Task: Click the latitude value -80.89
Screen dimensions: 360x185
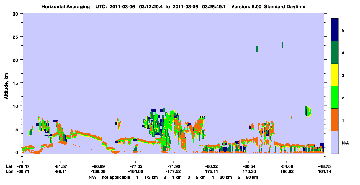Action: (98, 166)
